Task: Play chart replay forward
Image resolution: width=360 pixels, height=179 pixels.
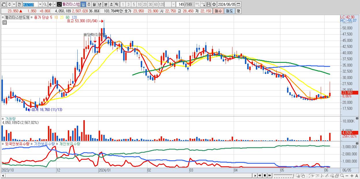Action: 255,176
